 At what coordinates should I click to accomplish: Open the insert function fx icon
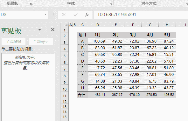(87, 15)
